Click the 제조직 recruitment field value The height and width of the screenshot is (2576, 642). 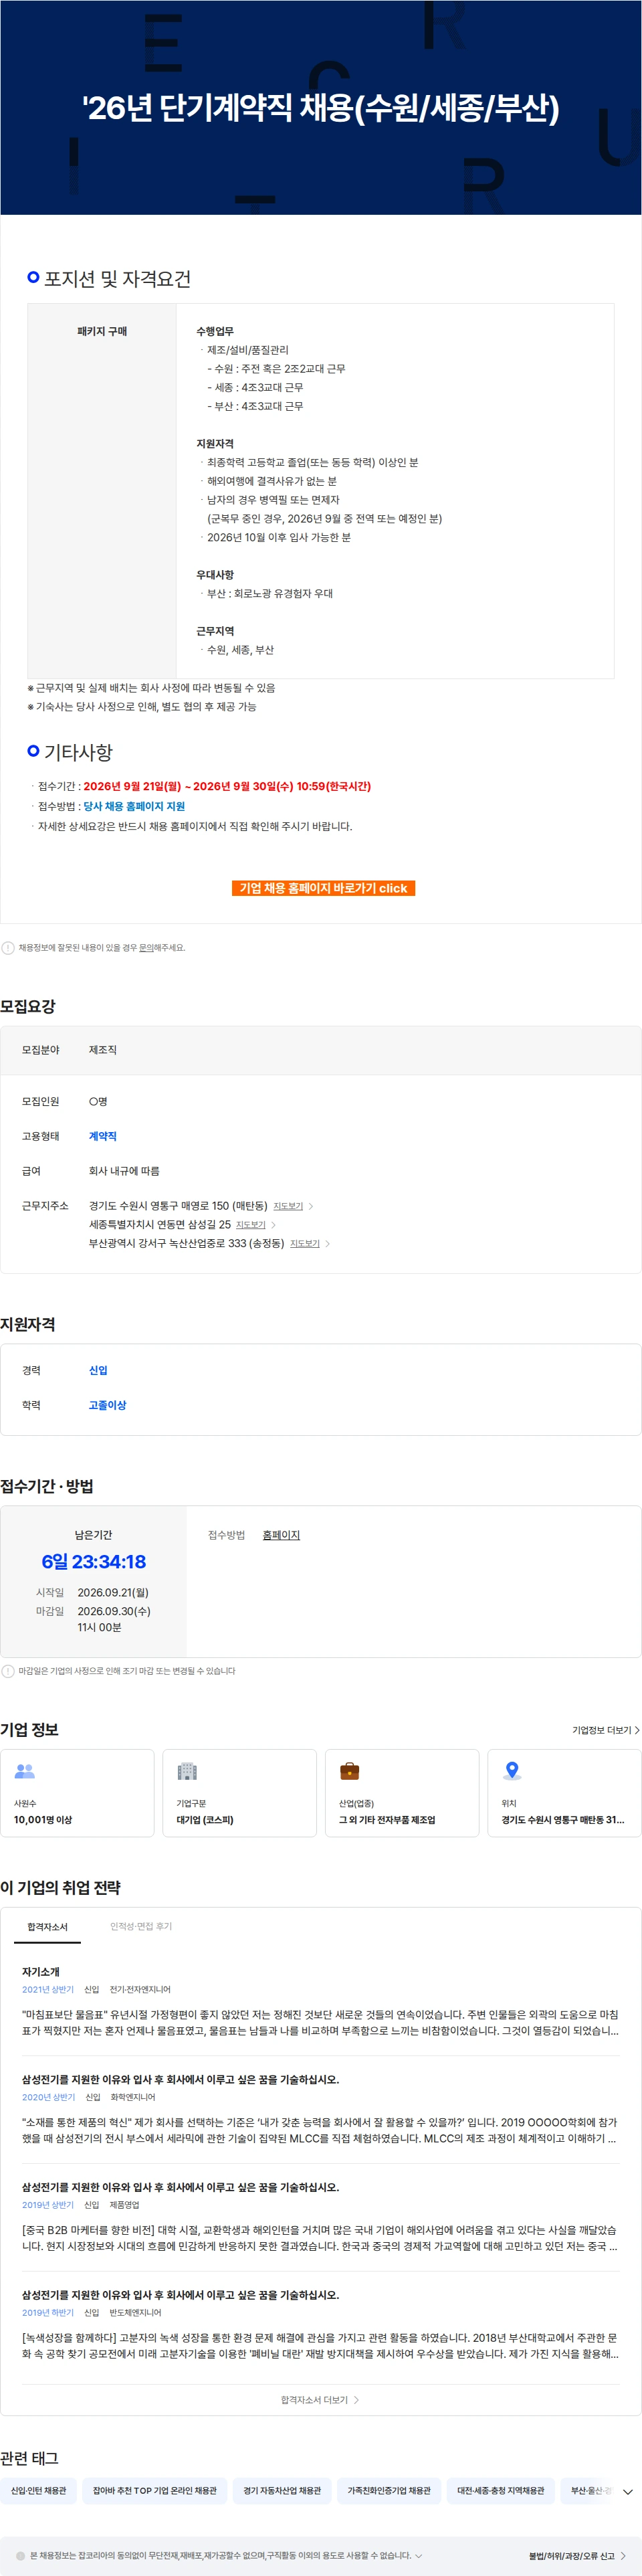coord(103,1050)
